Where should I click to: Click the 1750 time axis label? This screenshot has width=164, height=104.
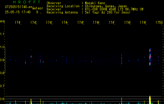159,22
